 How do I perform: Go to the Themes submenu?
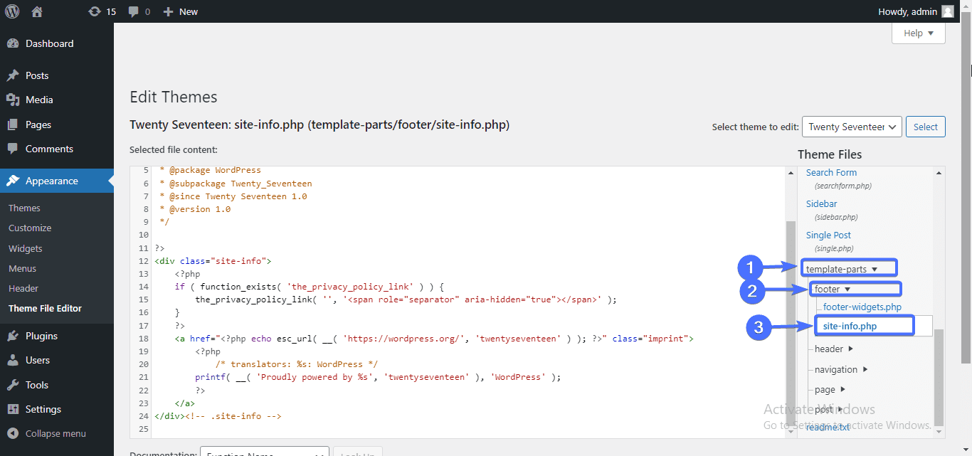pyautogui.click(x=24, y=208)
